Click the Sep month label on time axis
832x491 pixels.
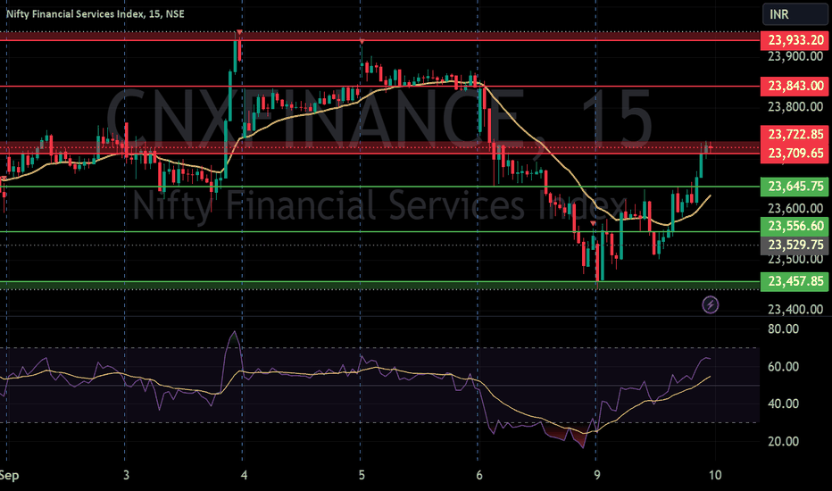[9, 475]
